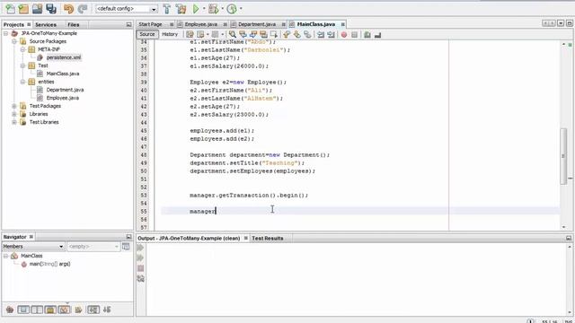This screenshot has width=575, height=323.
Task: Click the Output settings icon below stop
Action: (141, 279)
